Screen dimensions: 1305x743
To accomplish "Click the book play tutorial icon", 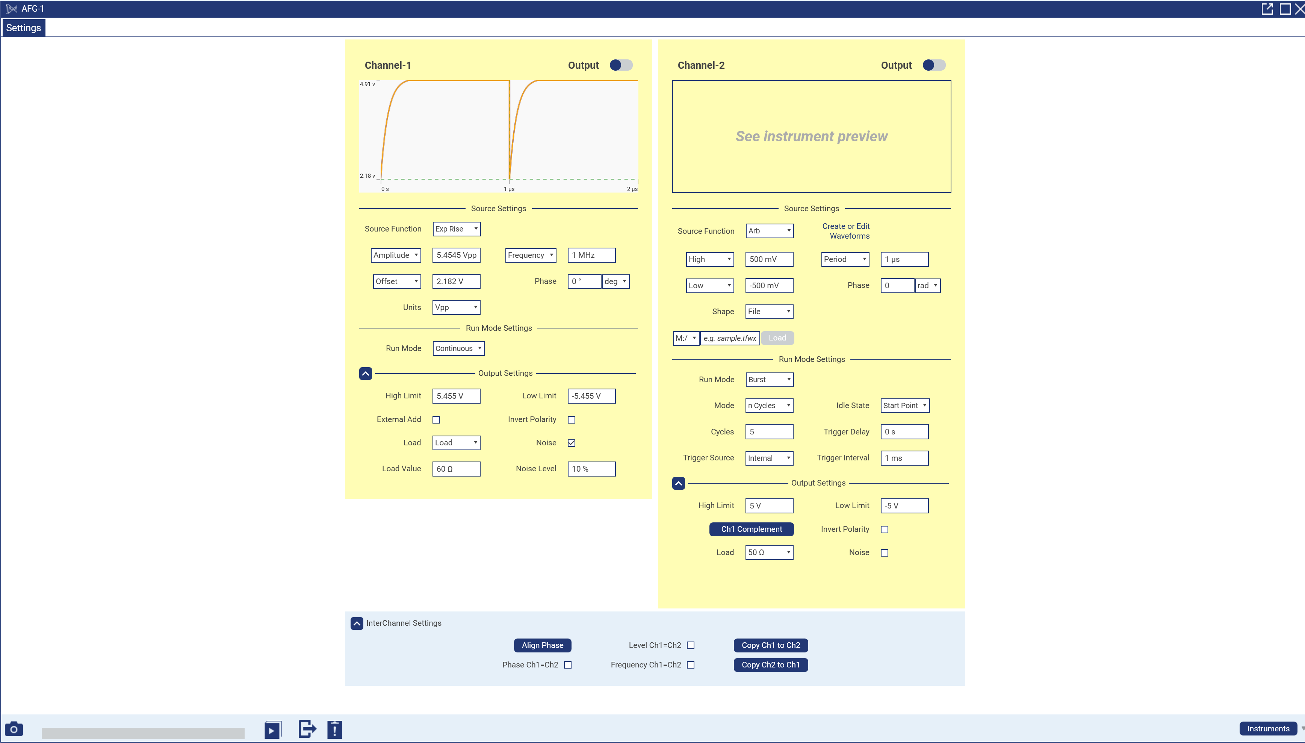I will click(x=272, y=730).
